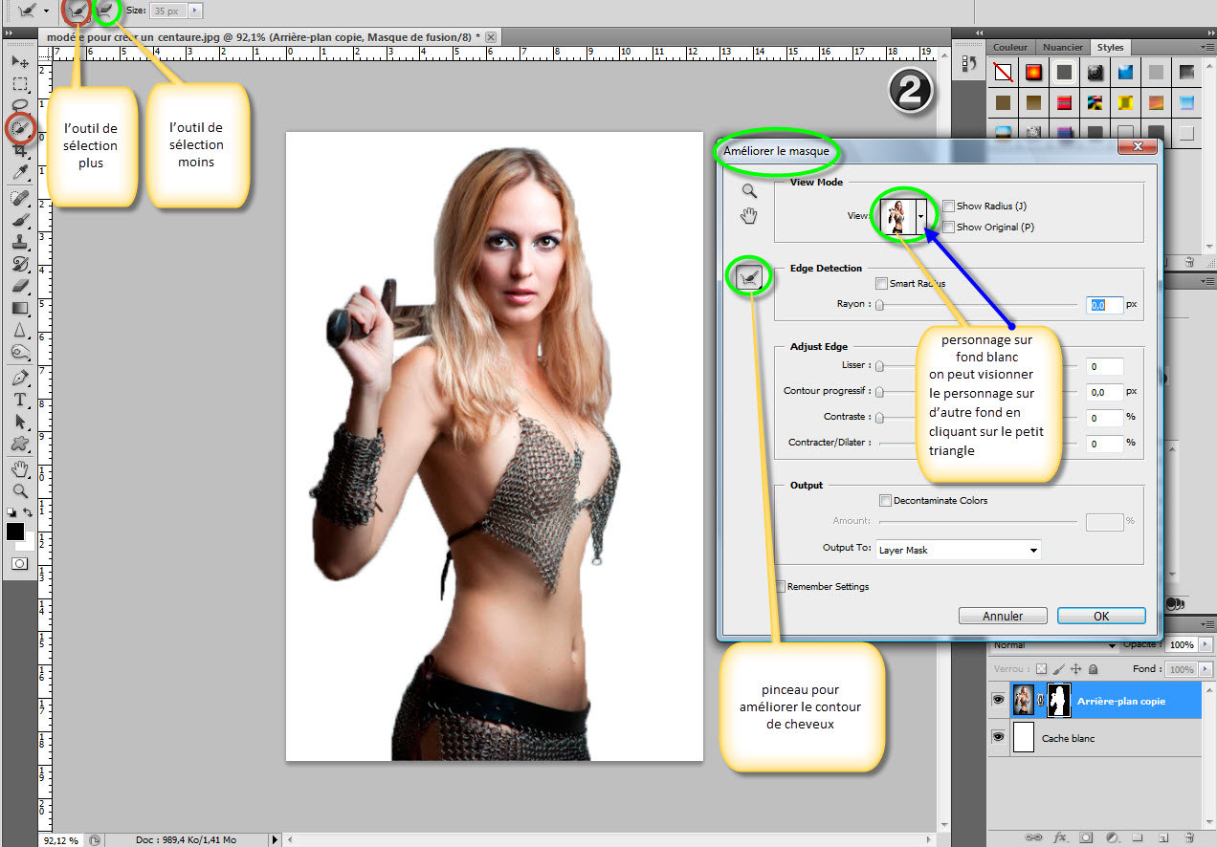This screenshot has height=847, width=1217.
Task: Select the Quick Selection tool in toolbar
Action: pyautogui.click(x=20, y=127)
